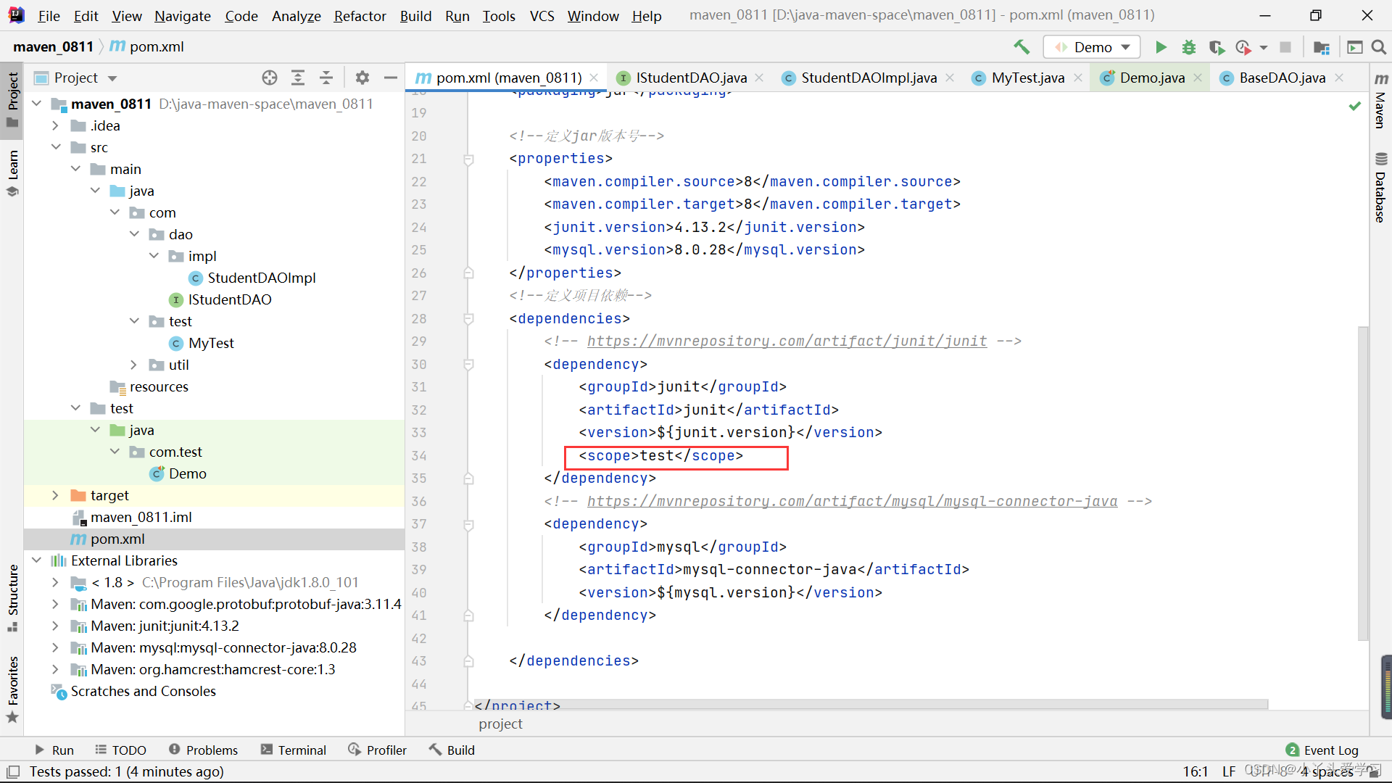Select StudentDAOImpl in project tree
Screen dimensions: 1392x783
click(262, 278)
